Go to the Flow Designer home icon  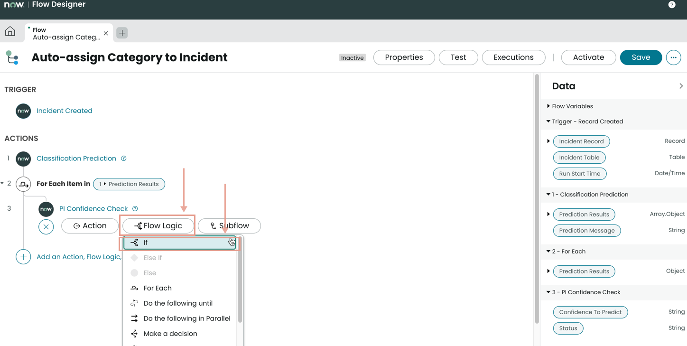point(10,32)
